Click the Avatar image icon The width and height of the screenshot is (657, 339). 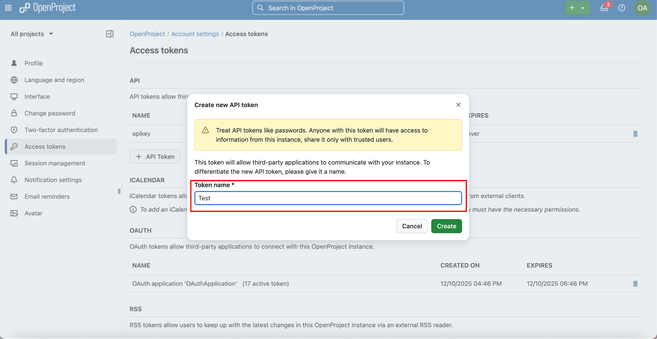pos(14,213)
